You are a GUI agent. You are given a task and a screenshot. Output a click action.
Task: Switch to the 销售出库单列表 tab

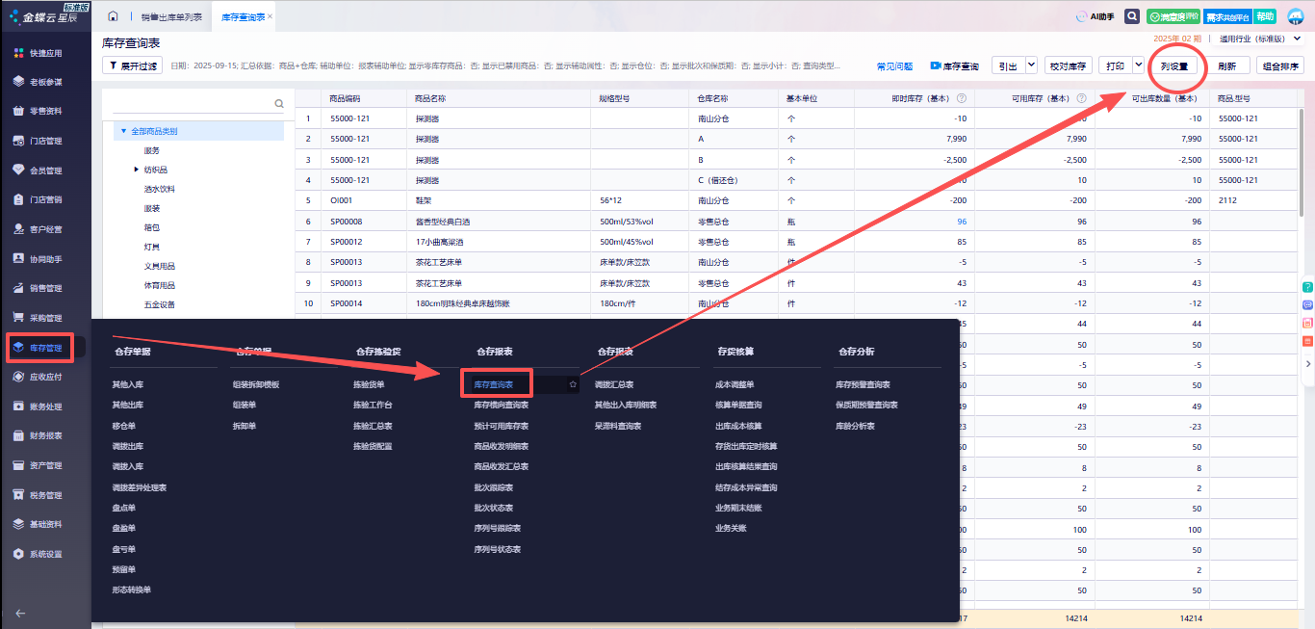pos(171,17)
